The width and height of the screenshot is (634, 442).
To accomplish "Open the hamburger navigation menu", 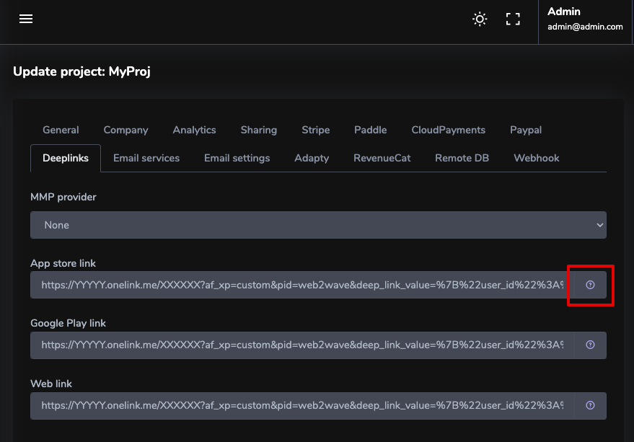I will click(x=26, y=19).
